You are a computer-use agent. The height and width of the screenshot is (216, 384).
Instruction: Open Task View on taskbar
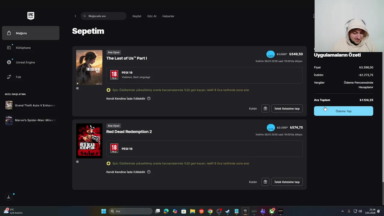[x=157, y=211]
